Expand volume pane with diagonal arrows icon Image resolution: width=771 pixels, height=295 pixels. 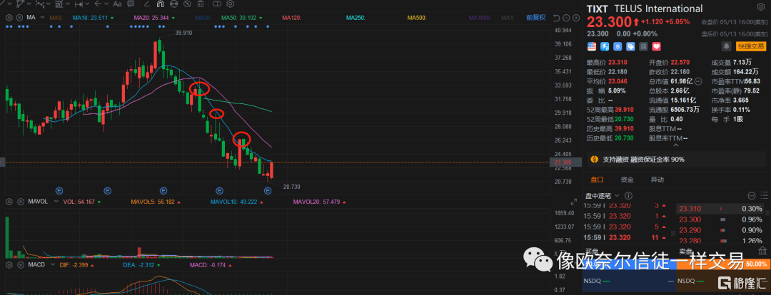point(573,202)
